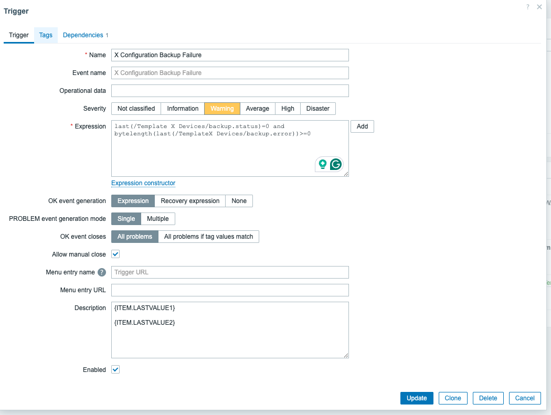Viewport: 551px width, 415px height.
Task: Open the Expression constructor link
Action: pos(143,183)
